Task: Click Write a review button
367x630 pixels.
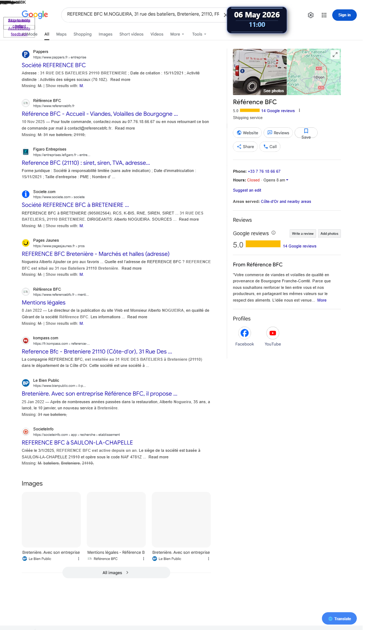Action: tap(302, 234)
